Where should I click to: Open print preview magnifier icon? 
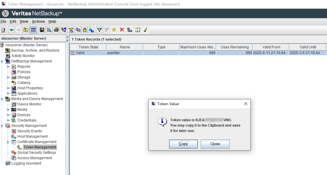click(49, 30)
